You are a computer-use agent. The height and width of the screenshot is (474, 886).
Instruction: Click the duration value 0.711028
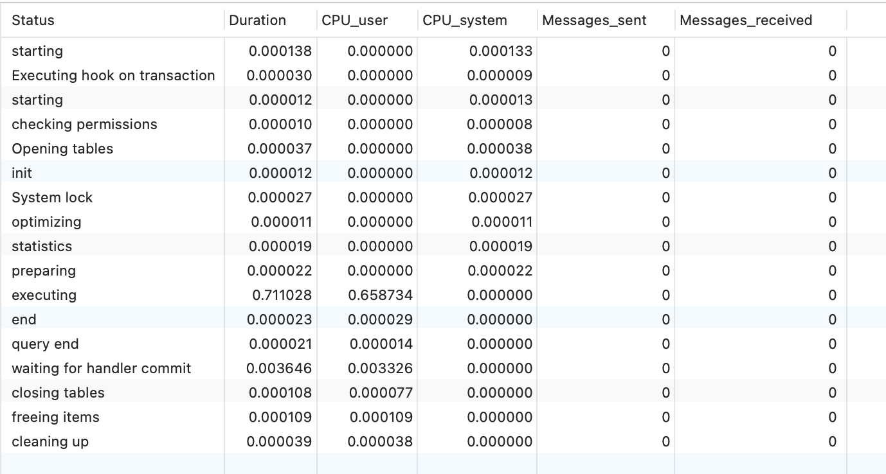tap(280, 295)
